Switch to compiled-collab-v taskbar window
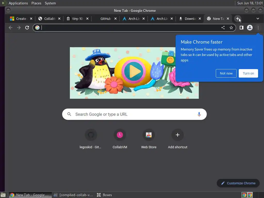This screenshot has width=264, height=198. point(73,195)
